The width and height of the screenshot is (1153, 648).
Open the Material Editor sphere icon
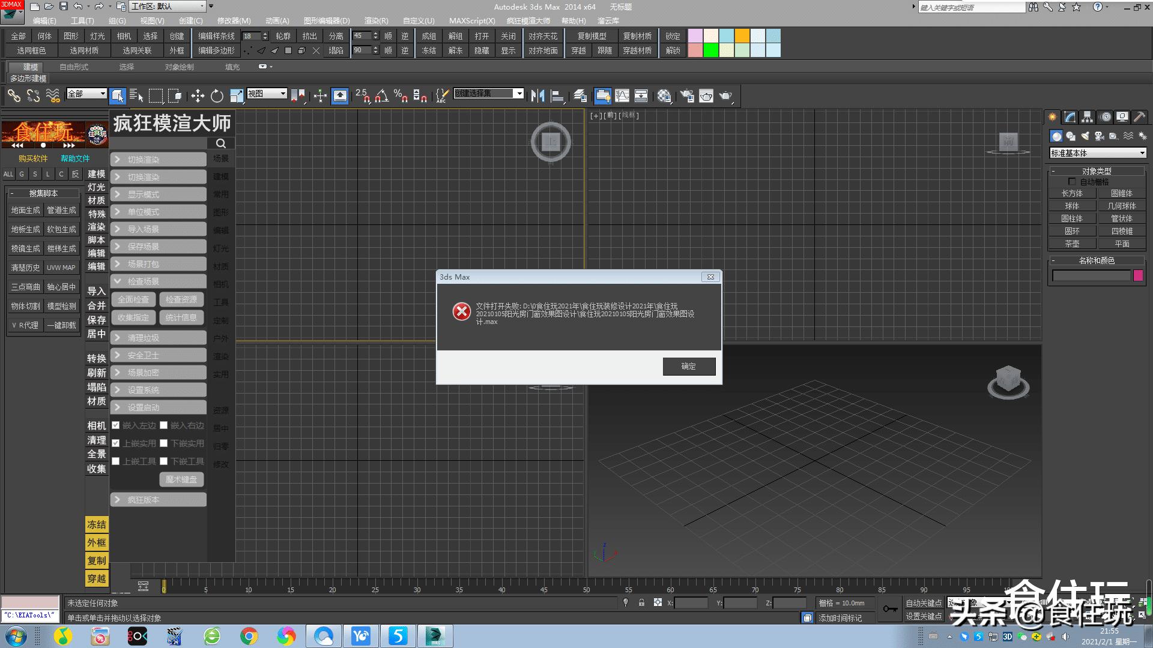[x=664, y=96]
